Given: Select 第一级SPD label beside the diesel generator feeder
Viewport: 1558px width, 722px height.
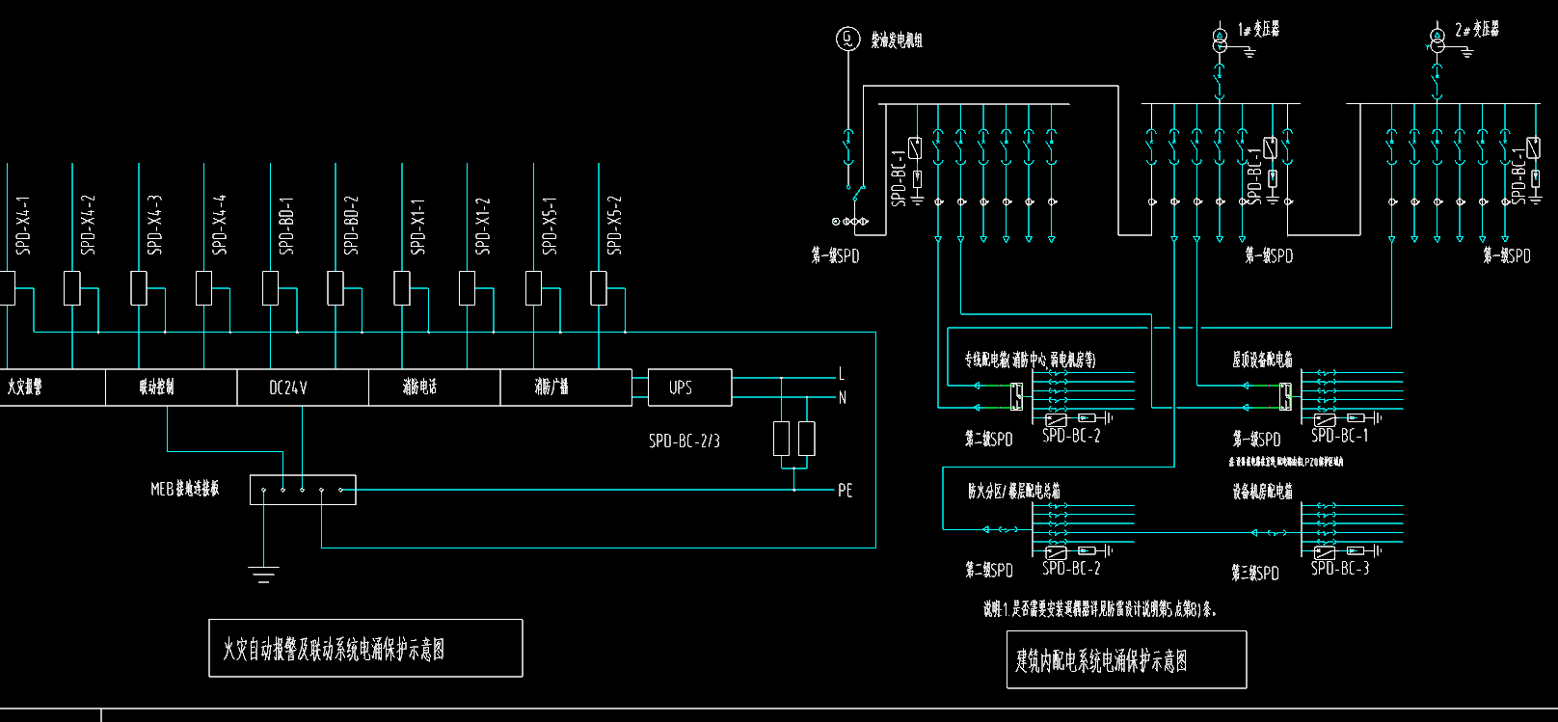Looking at the screenshot, I should (x=835, y=255).
